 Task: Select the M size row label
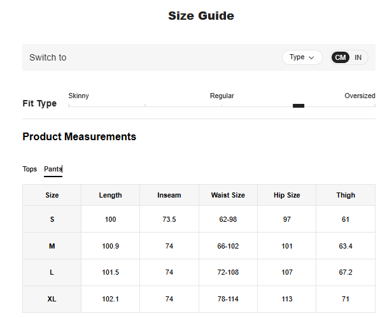coord(52,246)
